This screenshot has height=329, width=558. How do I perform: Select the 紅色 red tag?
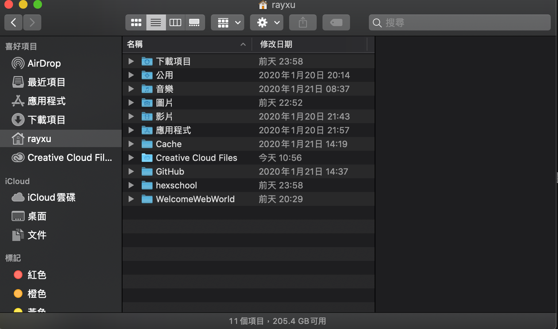pyautogui.click(x=61, y=275)
